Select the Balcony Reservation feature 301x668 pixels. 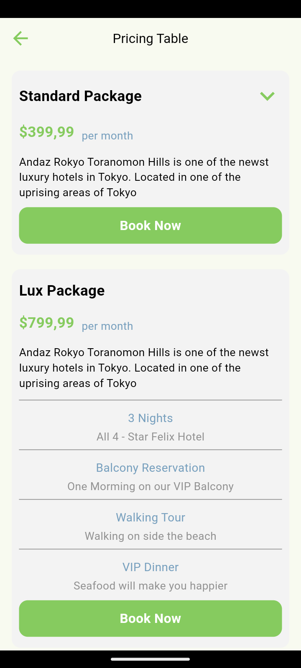(150, 468)
